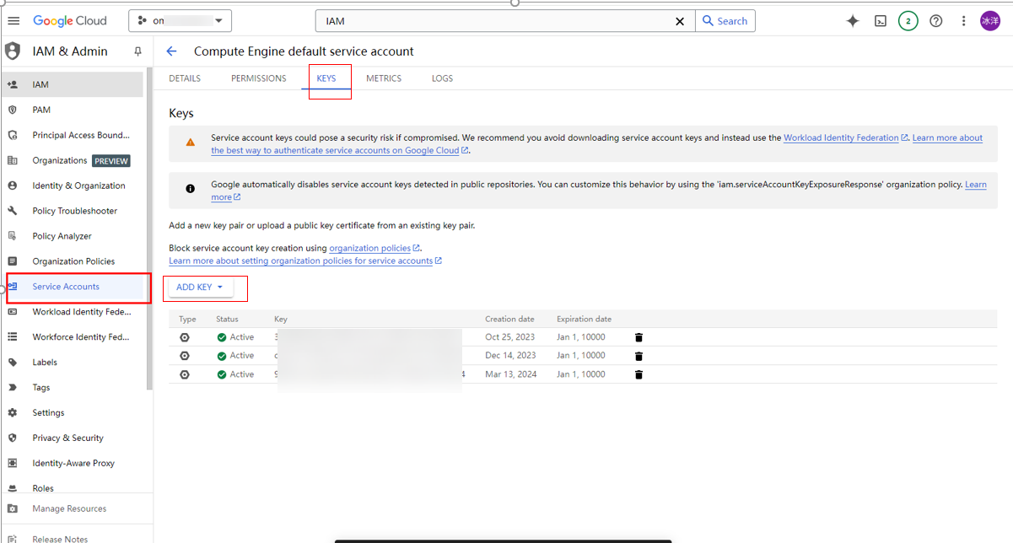This screenshot has width=1013, height=543.
Task: Open Tags in the sidebar
Action: (x=74, y=388)
